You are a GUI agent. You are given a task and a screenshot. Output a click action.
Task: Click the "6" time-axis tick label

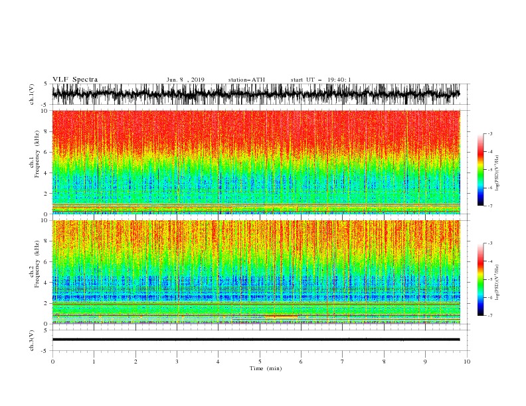pyautogui.click(x=301, y=362)
